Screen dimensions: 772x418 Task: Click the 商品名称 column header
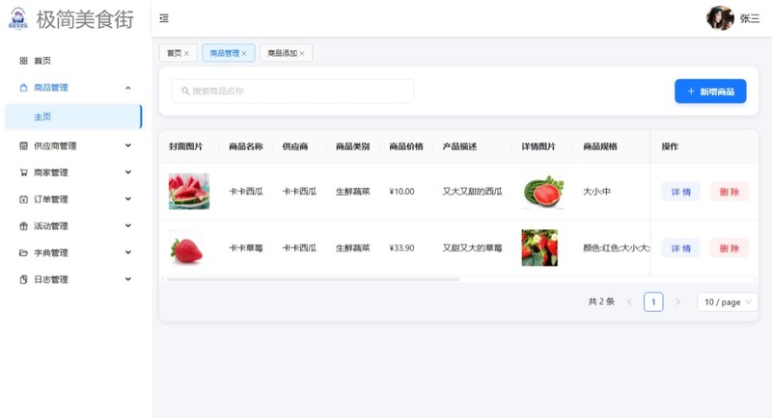click(246, 146)
